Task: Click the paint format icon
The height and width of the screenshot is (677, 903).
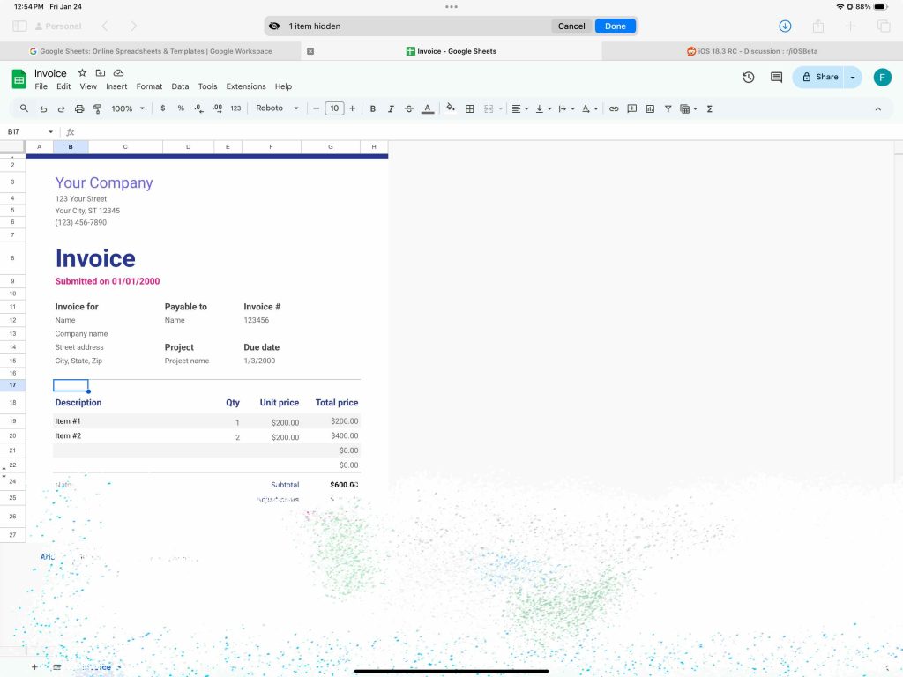Action: tap(97, 108)
